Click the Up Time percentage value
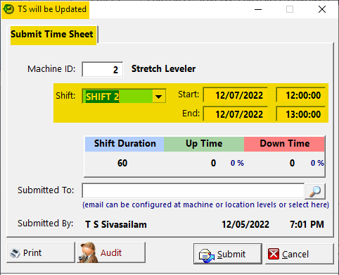The image size is (339, 275). point(237,163)
